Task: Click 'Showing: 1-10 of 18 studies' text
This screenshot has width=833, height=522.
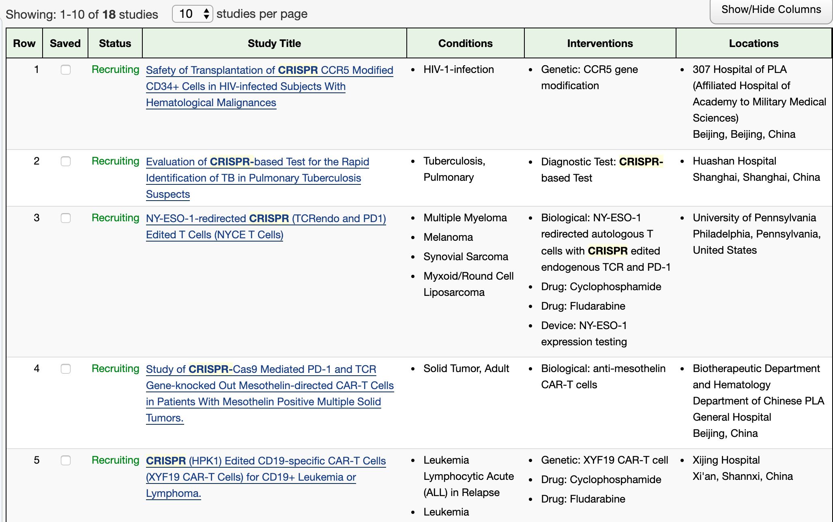Action: pos(82,15)
